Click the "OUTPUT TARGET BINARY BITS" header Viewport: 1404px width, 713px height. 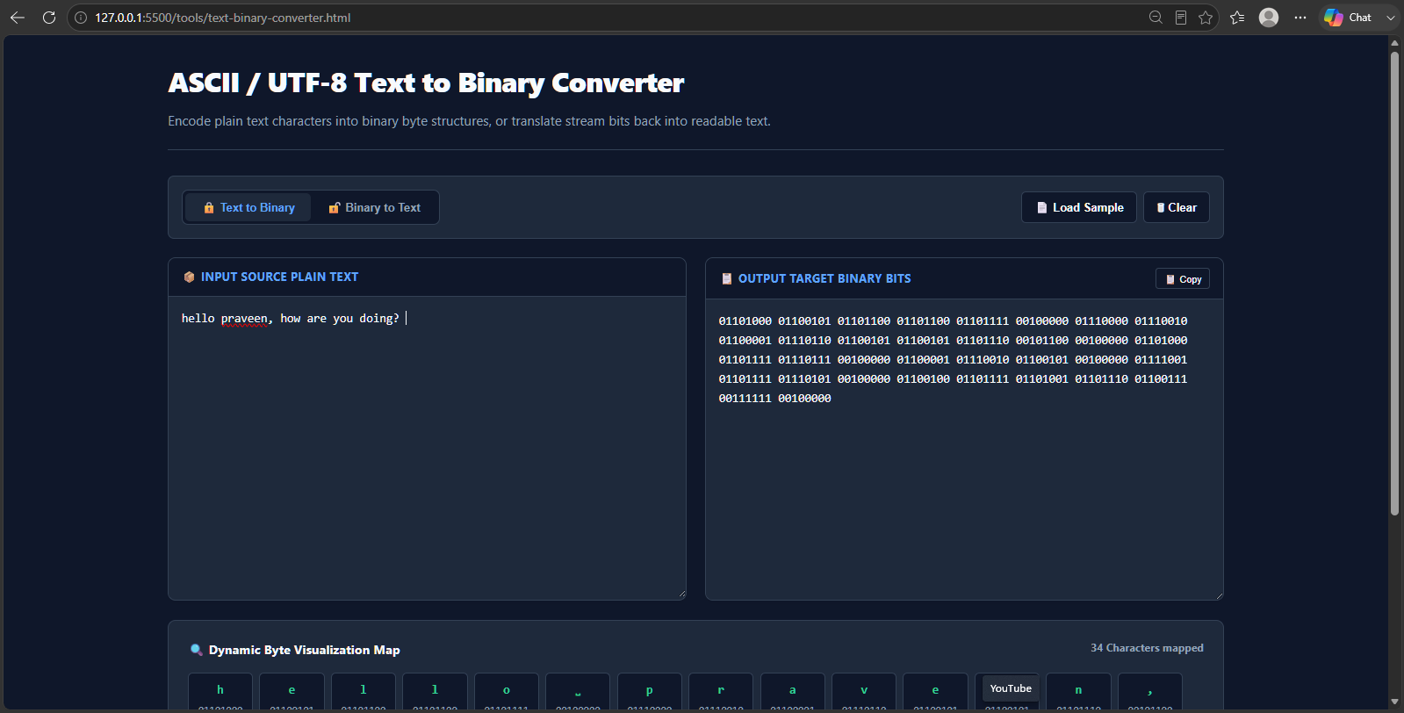coord(824,278)
